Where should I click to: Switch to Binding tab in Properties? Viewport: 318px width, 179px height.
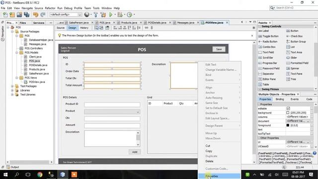click(x=280, y=99)
